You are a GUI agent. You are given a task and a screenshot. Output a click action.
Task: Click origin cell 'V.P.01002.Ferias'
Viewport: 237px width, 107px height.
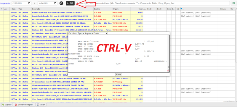pyautogui.click(x=121, y=30)
